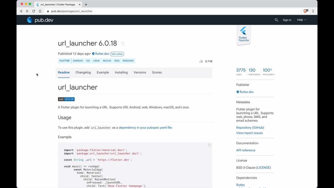Viewport: 334px width, 188px height.
Task: Click the Sign in link
Action: click(287, 20)
